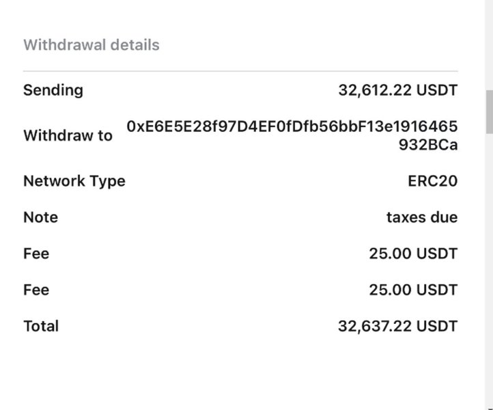Viewport: 493px width, 410px height.
Task: Select the lower Fee label
Action: coord(36,290)
